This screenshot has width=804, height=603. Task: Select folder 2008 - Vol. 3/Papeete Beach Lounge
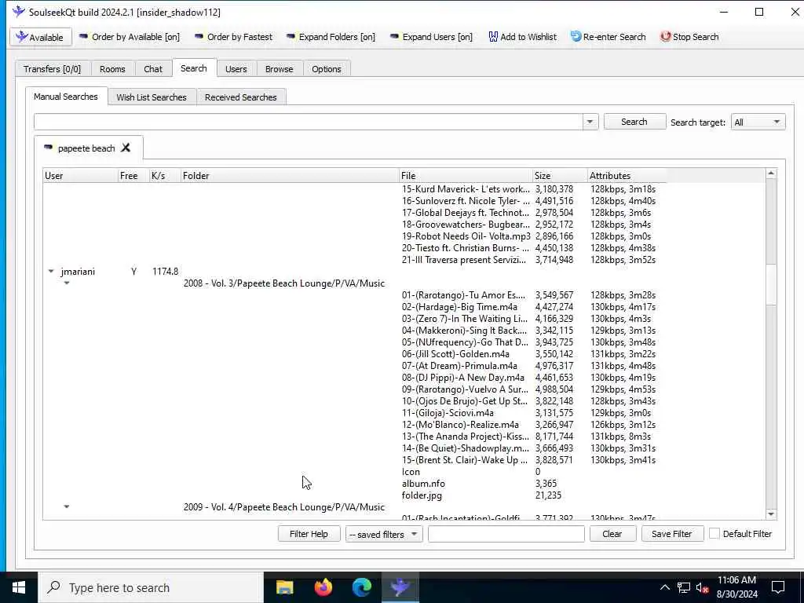(x=284, y=283)
